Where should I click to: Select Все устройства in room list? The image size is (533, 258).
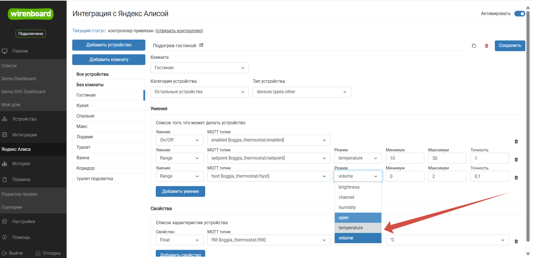coord(109,74)
